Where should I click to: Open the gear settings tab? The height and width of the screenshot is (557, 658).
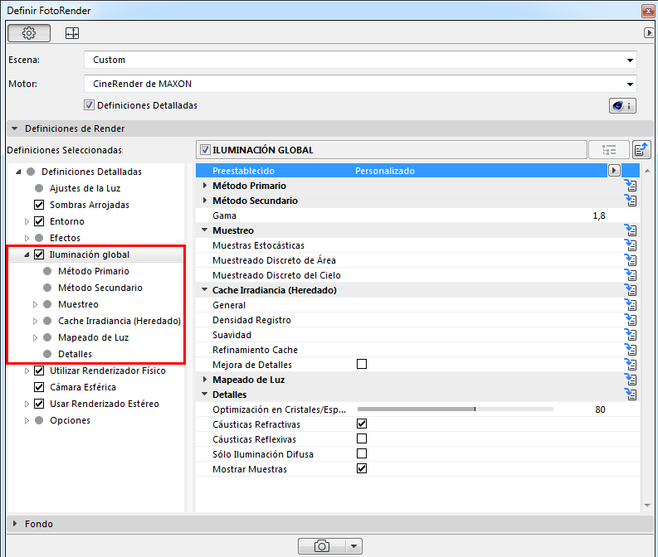[x=29, y=33]
